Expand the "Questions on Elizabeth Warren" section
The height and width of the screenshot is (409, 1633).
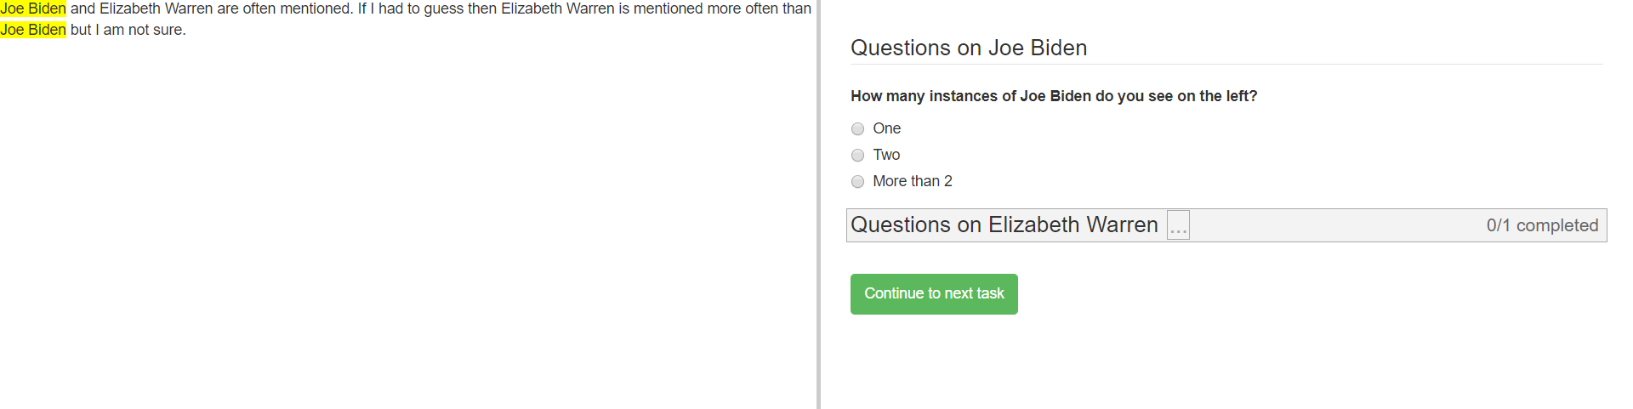[1004, 225]
